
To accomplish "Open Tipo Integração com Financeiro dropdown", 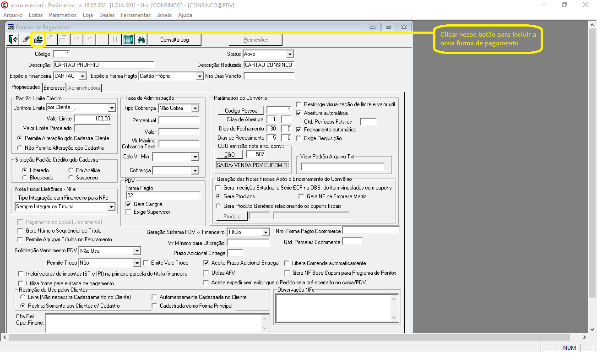I will 111,207.
